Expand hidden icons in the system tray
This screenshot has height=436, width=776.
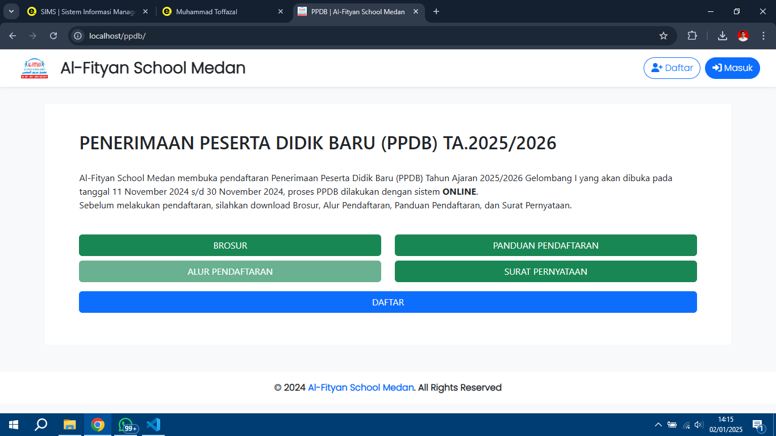coord(657,424)
